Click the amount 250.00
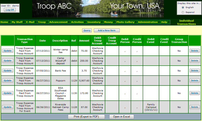The height and width of the screenshot is (121, 202). pyautogui.click(x=84, y=61)
